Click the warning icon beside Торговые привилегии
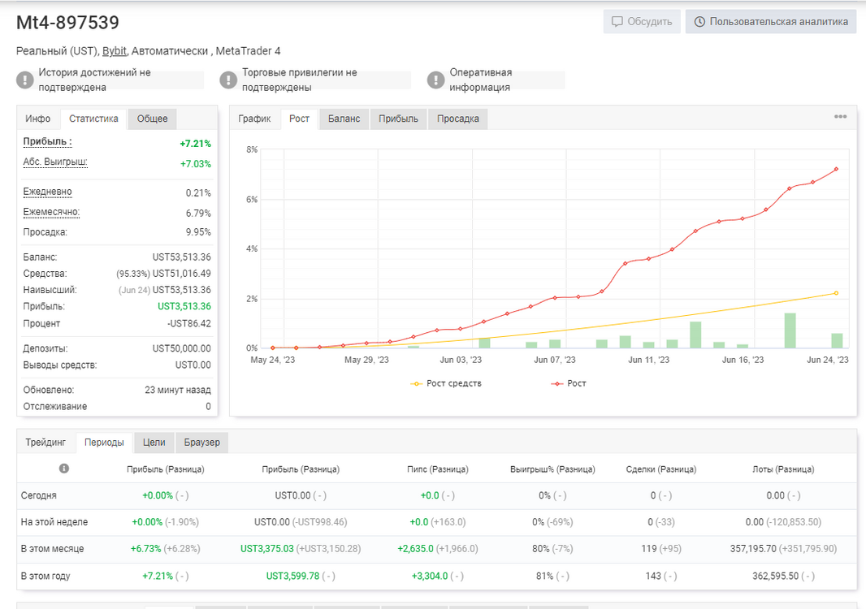Screen dimensions: 866x609 [x=228, y=80]
